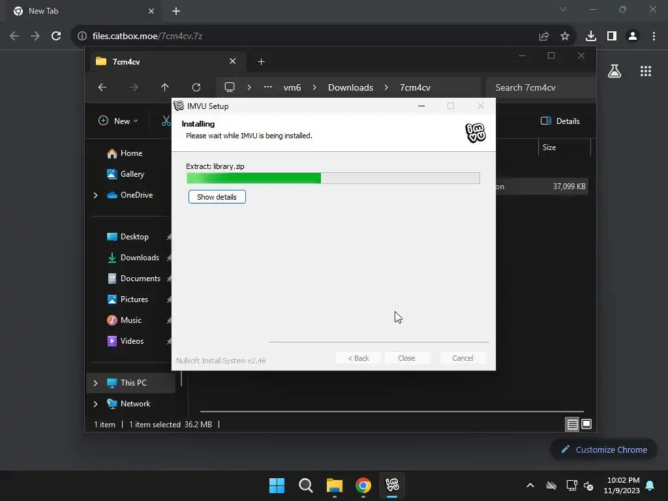This screenshot has height=501, width=668.
Task: Open Chrome's three-dot menu
Action: point(654,37)
